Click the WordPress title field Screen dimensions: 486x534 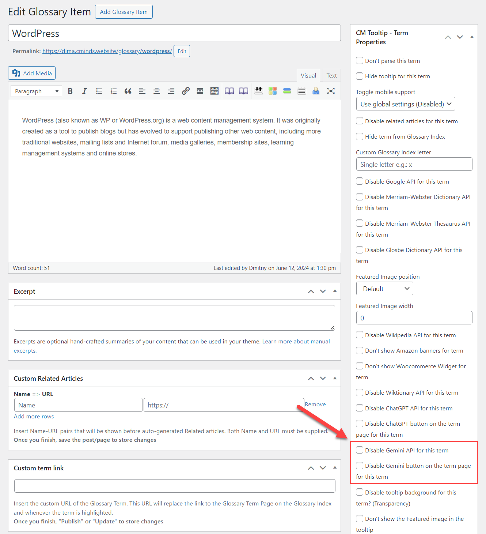pyautogui.click(x=174, y=33)
